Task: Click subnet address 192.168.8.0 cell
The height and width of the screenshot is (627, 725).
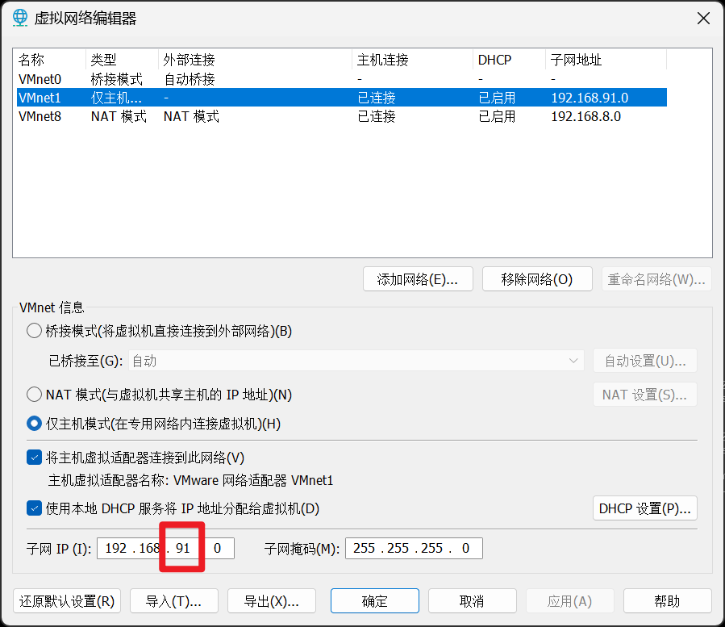Action: [585, 116]
